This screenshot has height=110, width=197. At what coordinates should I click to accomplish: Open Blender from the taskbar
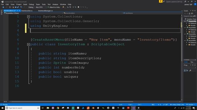click(93, 108)
